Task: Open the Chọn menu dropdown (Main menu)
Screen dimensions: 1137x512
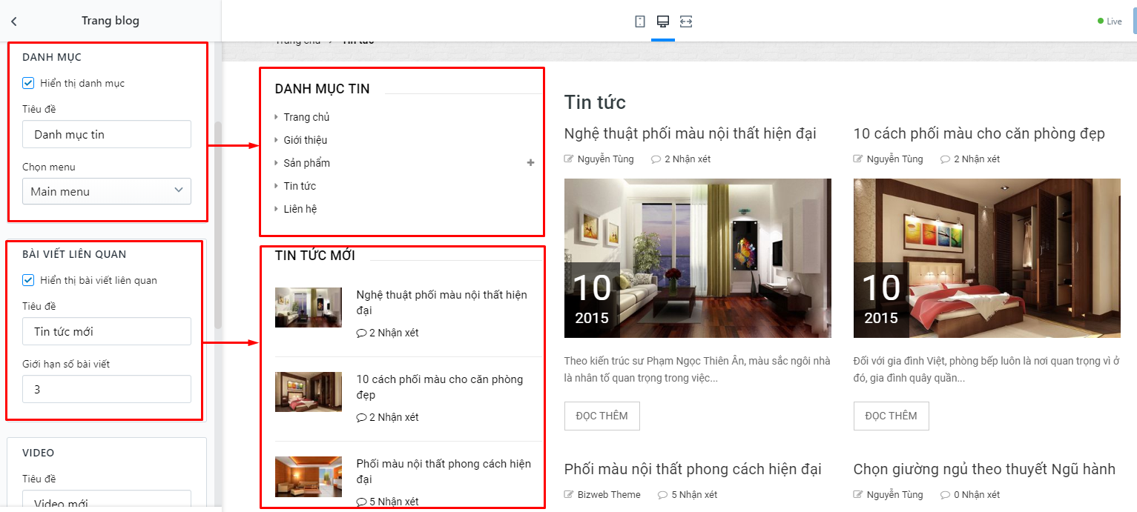Action: [x=107, y=191]
